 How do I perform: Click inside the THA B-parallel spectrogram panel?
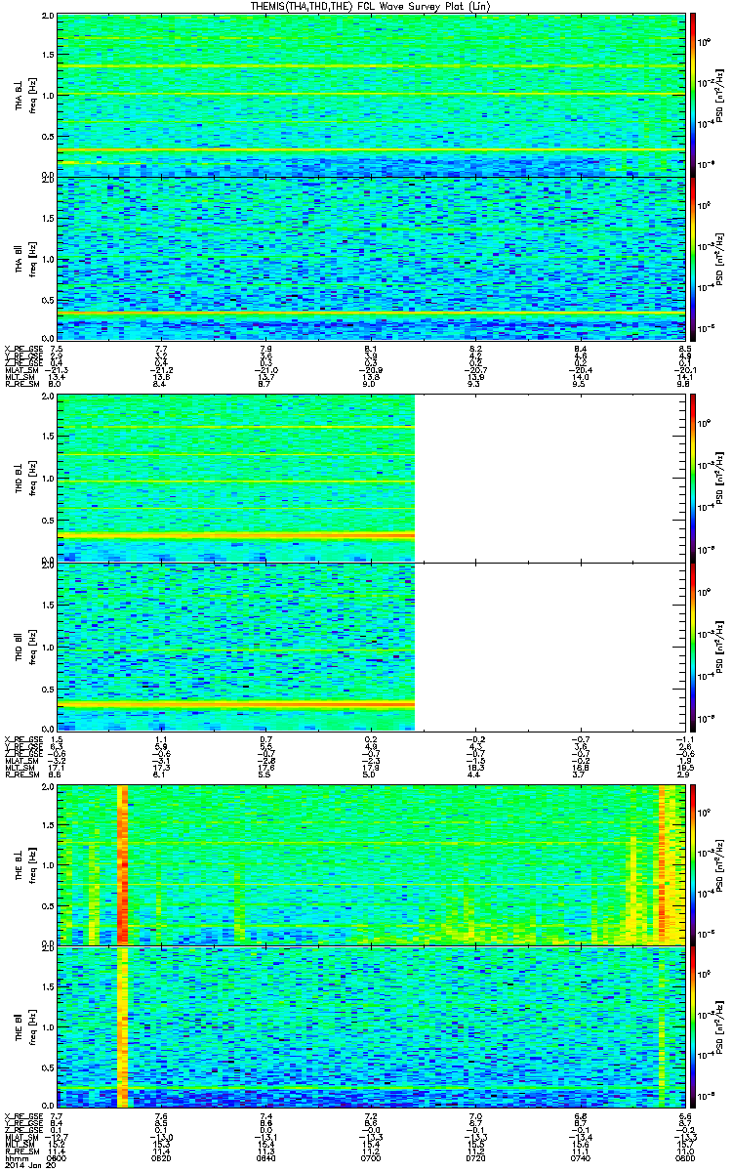(x=371, y=258)
